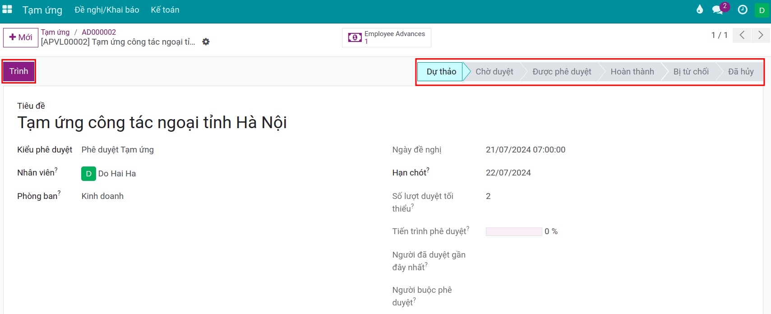Click the Tiến trình phê duyệt label
Viewport: 771px width, 314px height.
click(431, 231)
